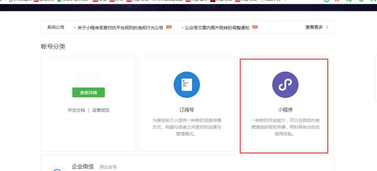
Task: Click the 系统公告 label
Action: (x=56, y=27)
